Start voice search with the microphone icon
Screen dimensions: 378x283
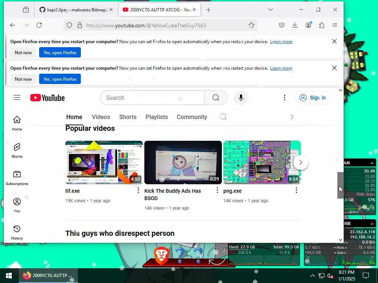click(x=241, y=98)
